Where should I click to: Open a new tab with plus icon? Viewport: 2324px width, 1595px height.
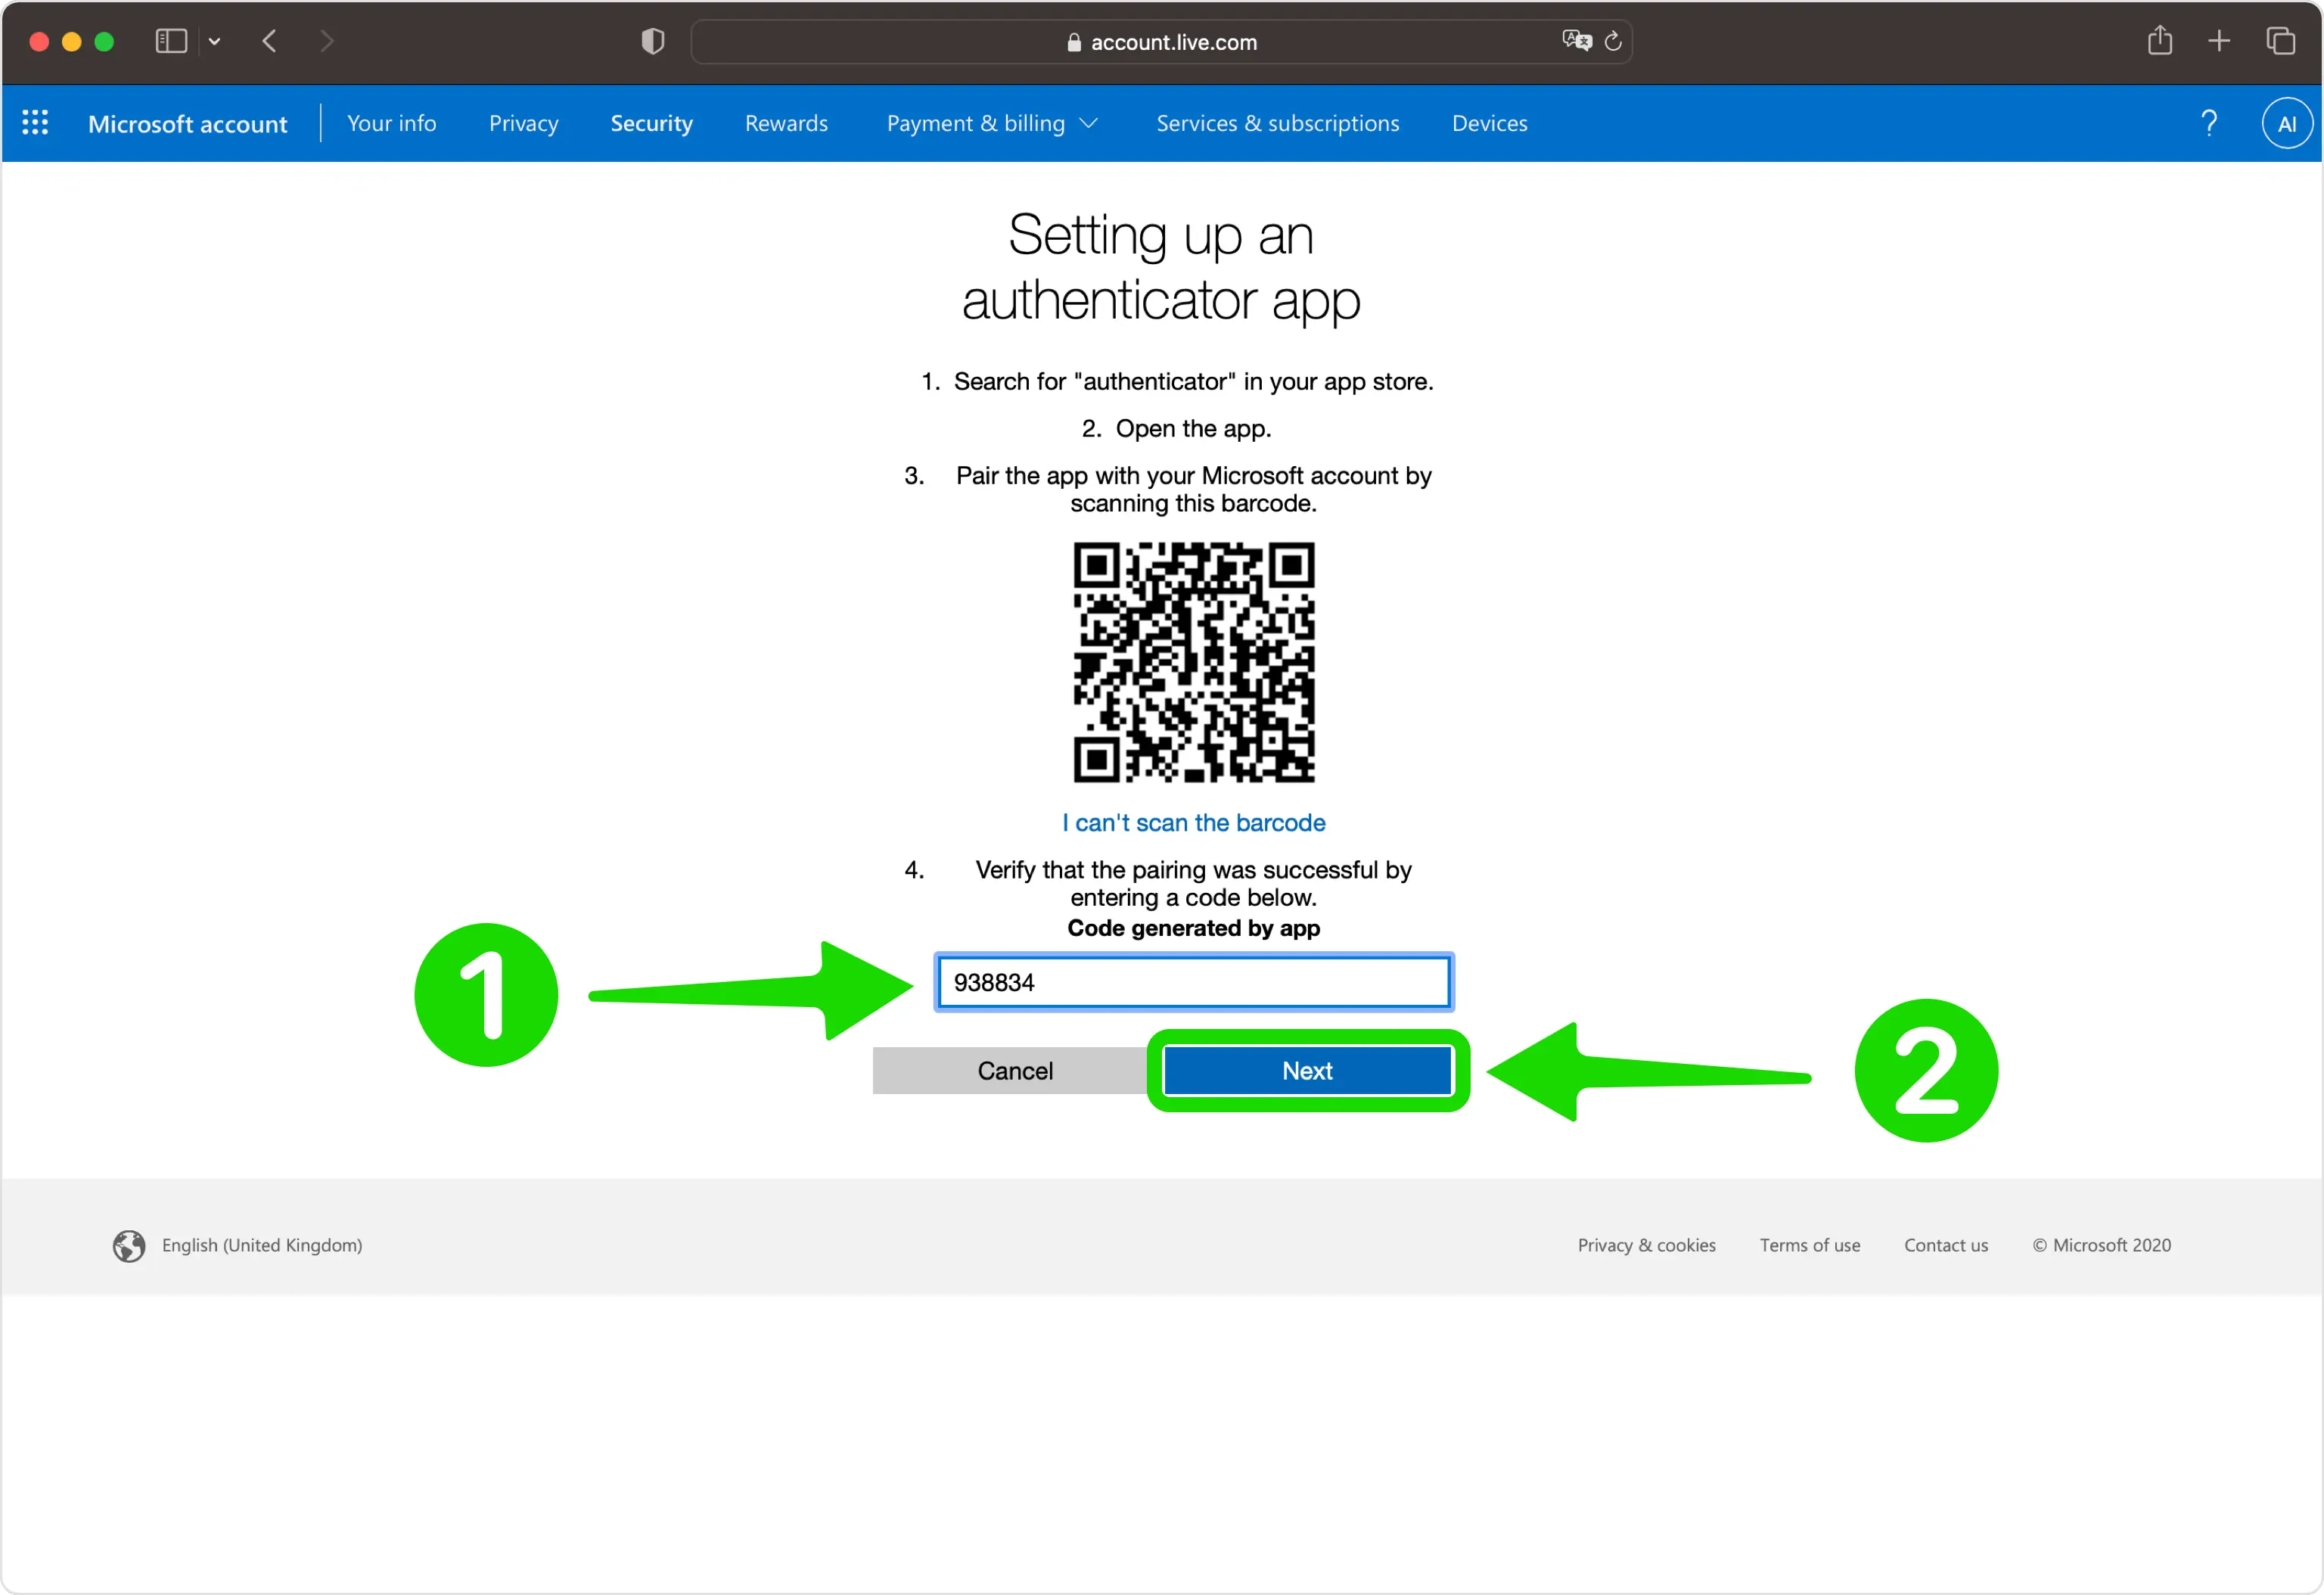click(x=2219, y=41)
